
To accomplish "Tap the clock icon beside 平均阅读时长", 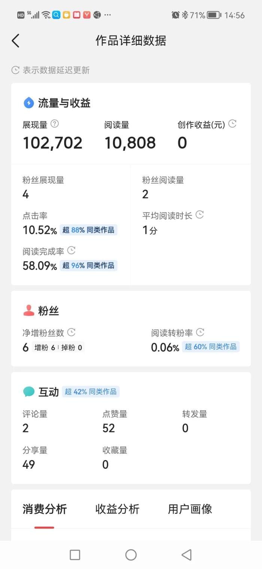I will coord(200,214).
